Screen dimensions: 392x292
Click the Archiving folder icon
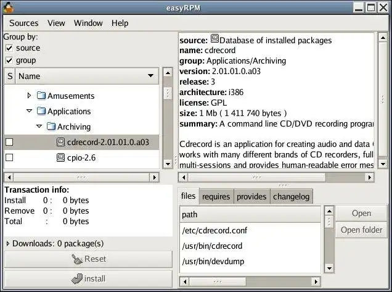51,127
